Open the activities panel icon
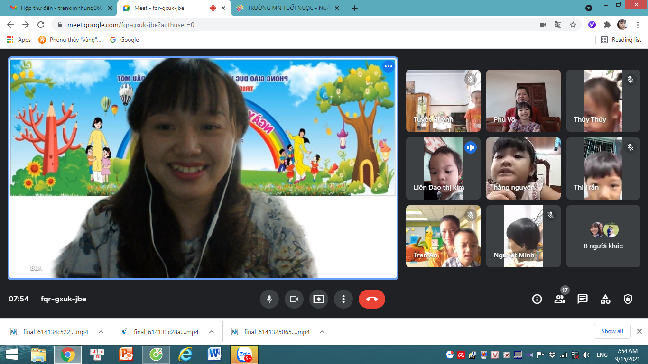The width and height of the screenshot is (648, 364). (605, 299)
